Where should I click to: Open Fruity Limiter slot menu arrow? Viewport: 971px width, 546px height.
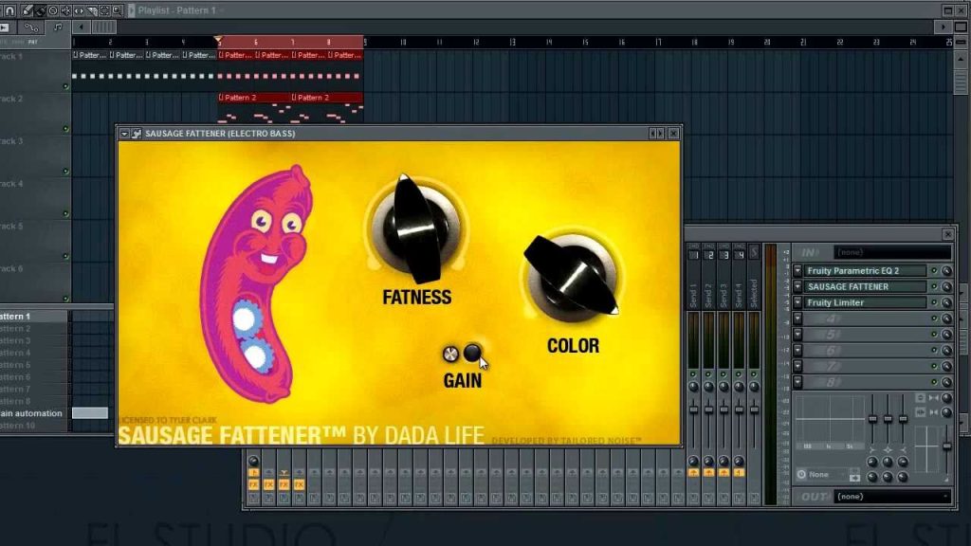(x=797, y=302)
